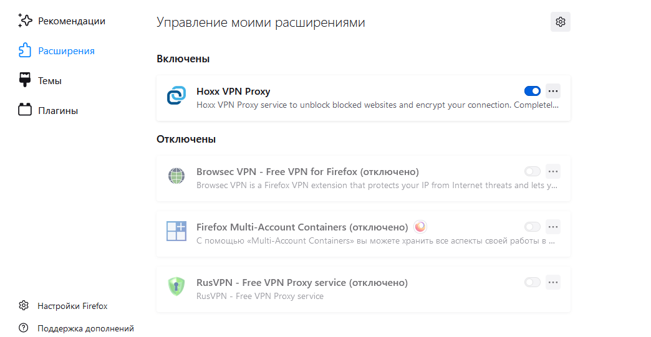Click the sparkle icon beside Рекомендации
The height and width of the screenshot is (337, 651).
point(25,21)
